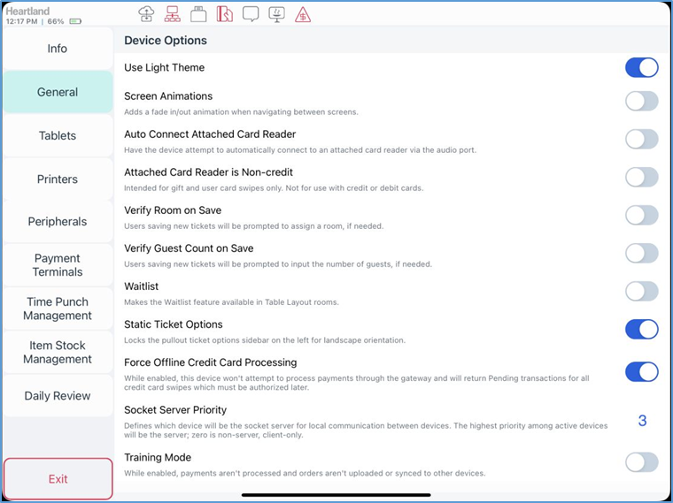Viewport: 673px width, 503px height.
Task: Disable the Use Light Theme switch
Action: click(641, 68)
